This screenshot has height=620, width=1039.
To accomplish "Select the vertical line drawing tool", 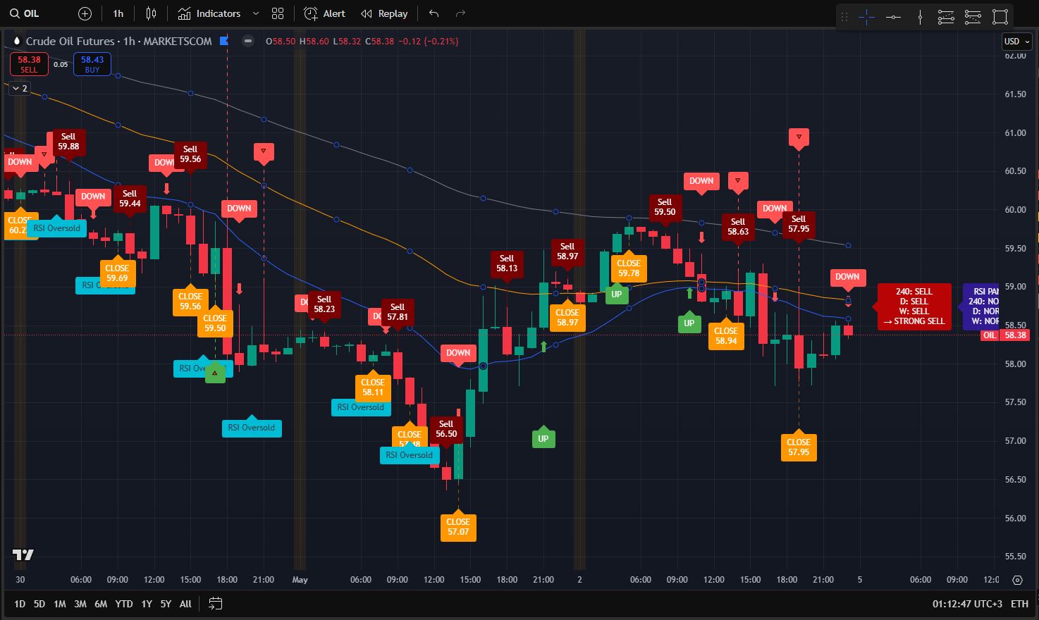I will [920, 17].
